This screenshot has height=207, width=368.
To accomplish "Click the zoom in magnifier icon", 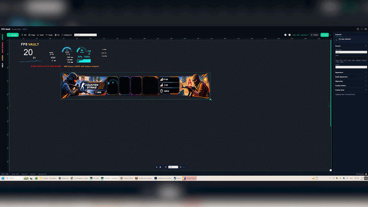I will pyautogui.click(x=180, y=167).
